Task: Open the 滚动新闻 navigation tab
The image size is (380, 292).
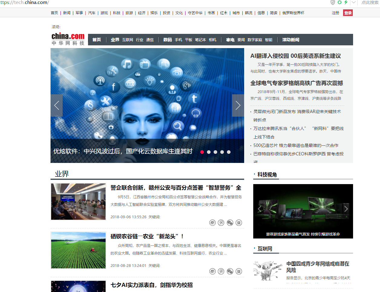Action: (290, 40)
